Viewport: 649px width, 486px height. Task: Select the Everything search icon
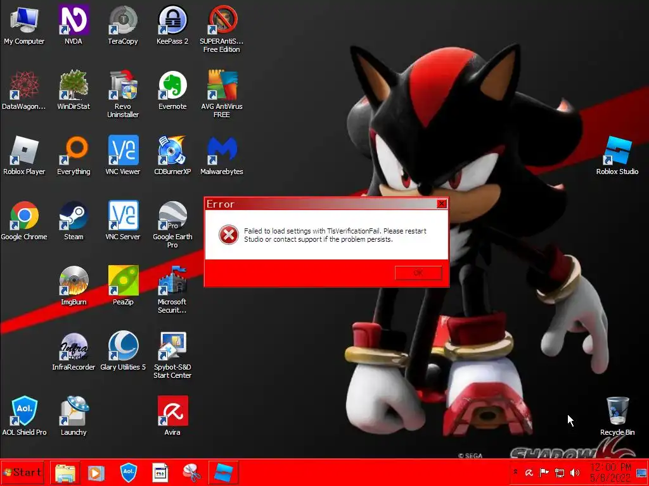74,156
